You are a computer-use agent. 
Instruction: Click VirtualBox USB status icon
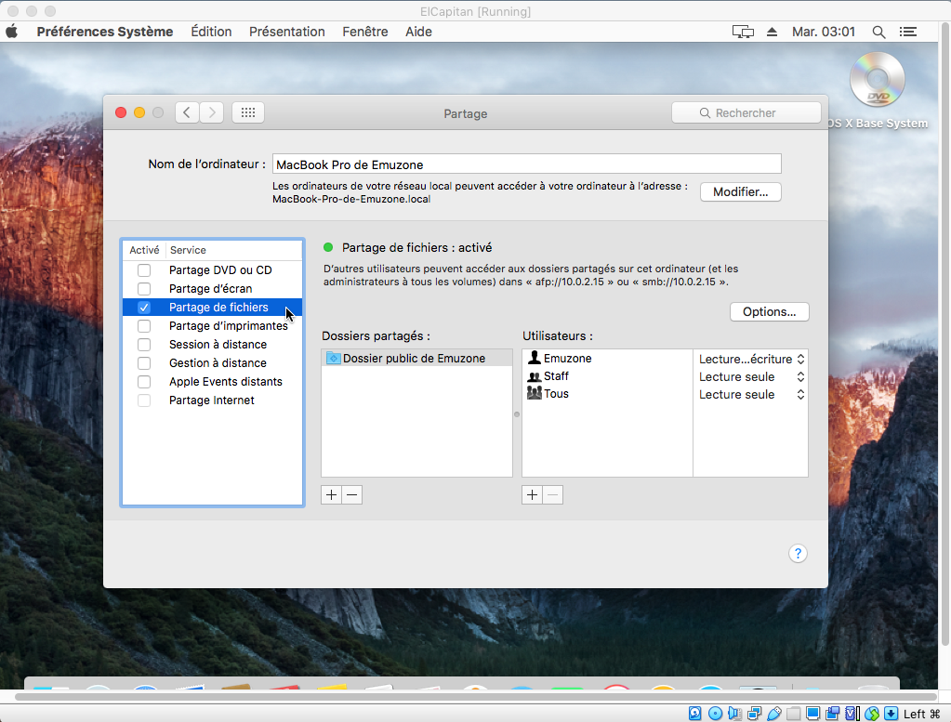773,713
